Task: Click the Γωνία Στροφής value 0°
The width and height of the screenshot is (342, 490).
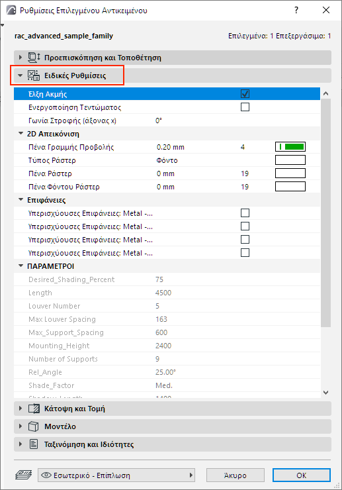Action: 159,121
